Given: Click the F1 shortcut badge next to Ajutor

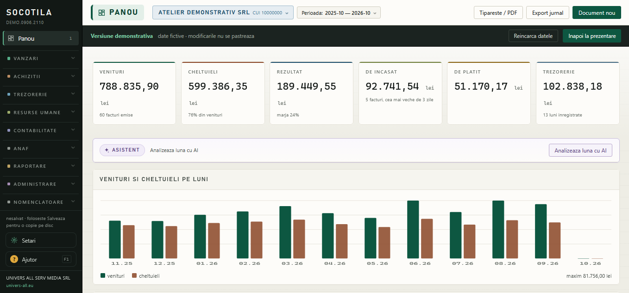Looking at the screenshot, I should coord(67,259).
